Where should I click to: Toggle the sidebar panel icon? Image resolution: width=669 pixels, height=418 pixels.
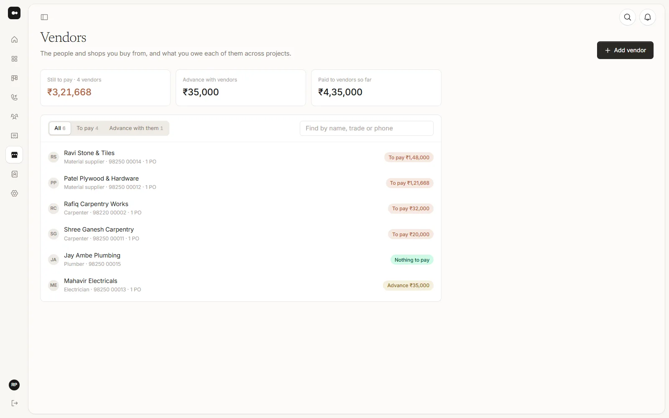[44, 17]
